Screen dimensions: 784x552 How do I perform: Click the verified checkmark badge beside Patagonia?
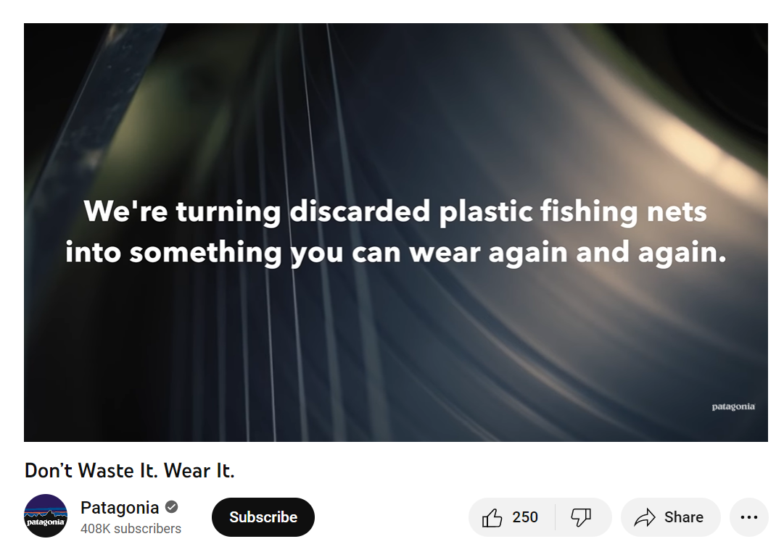(171, 507)
